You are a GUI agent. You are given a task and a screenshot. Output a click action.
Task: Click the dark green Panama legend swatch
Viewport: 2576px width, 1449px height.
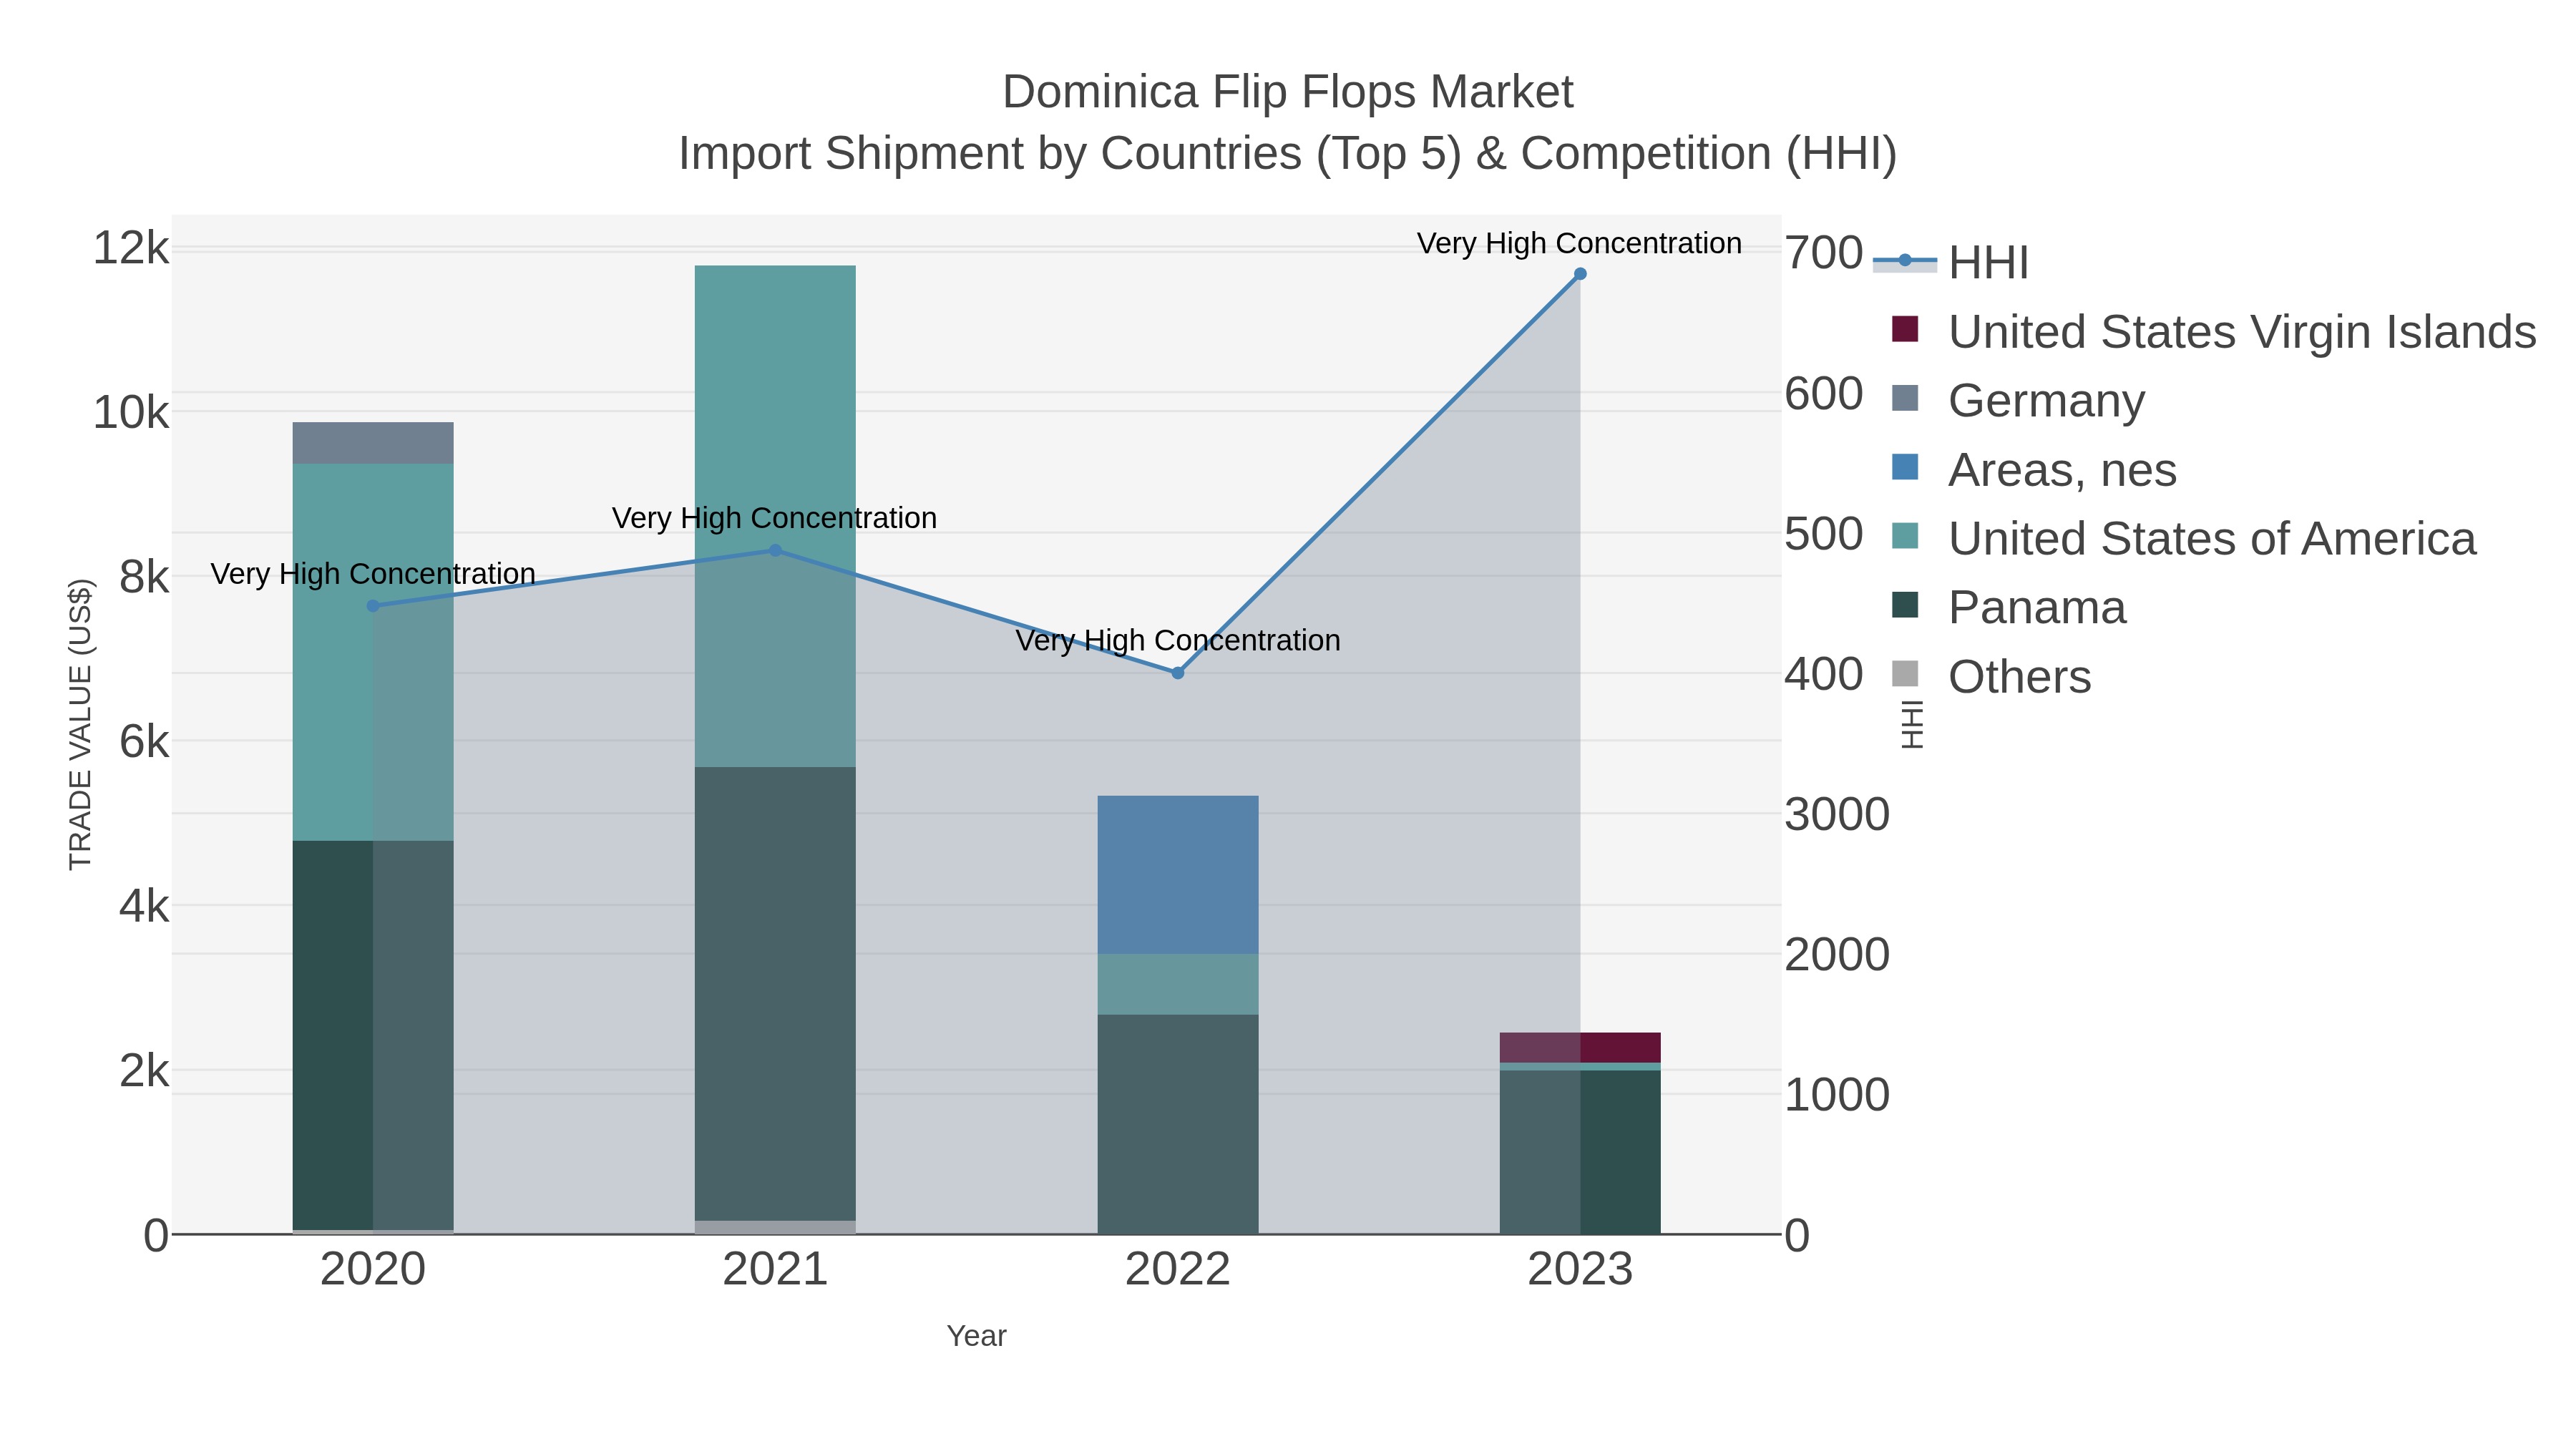click(1905, 605)
